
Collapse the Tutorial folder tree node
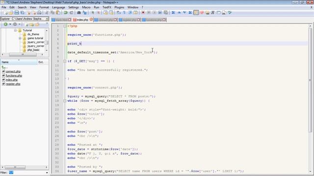point(15,30)
